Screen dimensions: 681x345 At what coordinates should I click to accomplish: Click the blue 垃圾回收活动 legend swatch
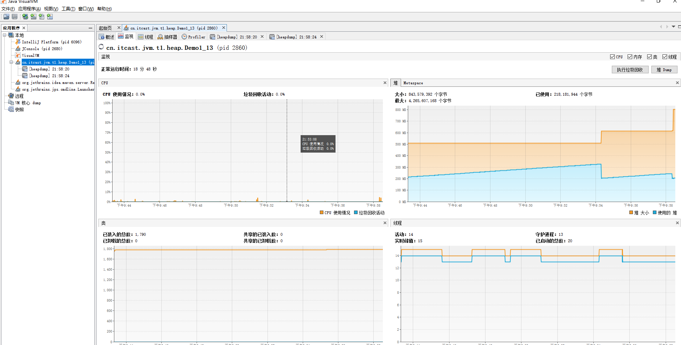tap(356, 213)
